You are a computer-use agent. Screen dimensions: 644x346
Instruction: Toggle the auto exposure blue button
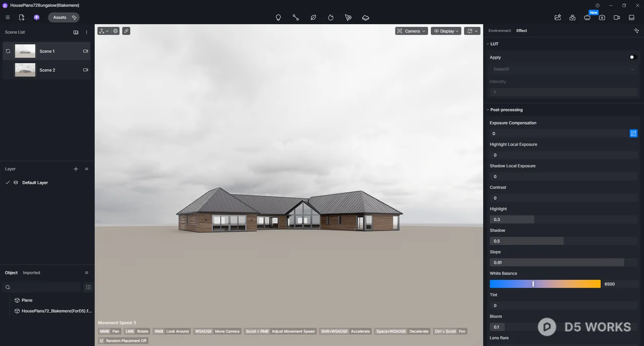click(633, 133)
